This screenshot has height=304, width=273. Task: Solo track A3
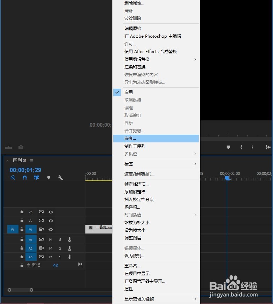click(x=60, y=257)
